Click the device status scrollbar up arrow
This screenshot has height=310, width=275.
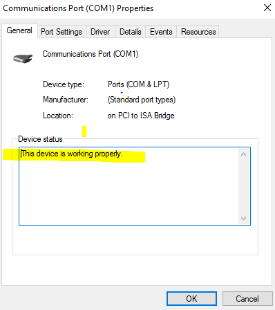[x=244, y=154]
